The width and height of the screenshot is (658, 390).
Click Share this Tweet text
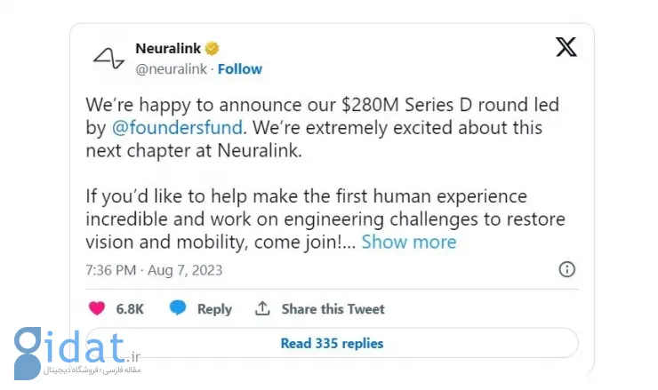click(333, 309)
